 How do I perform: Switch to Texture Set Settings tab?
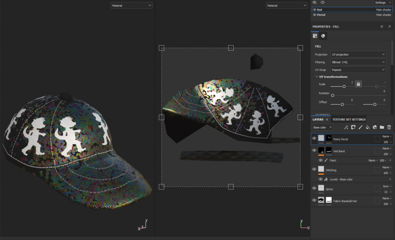tap(349, 120)
